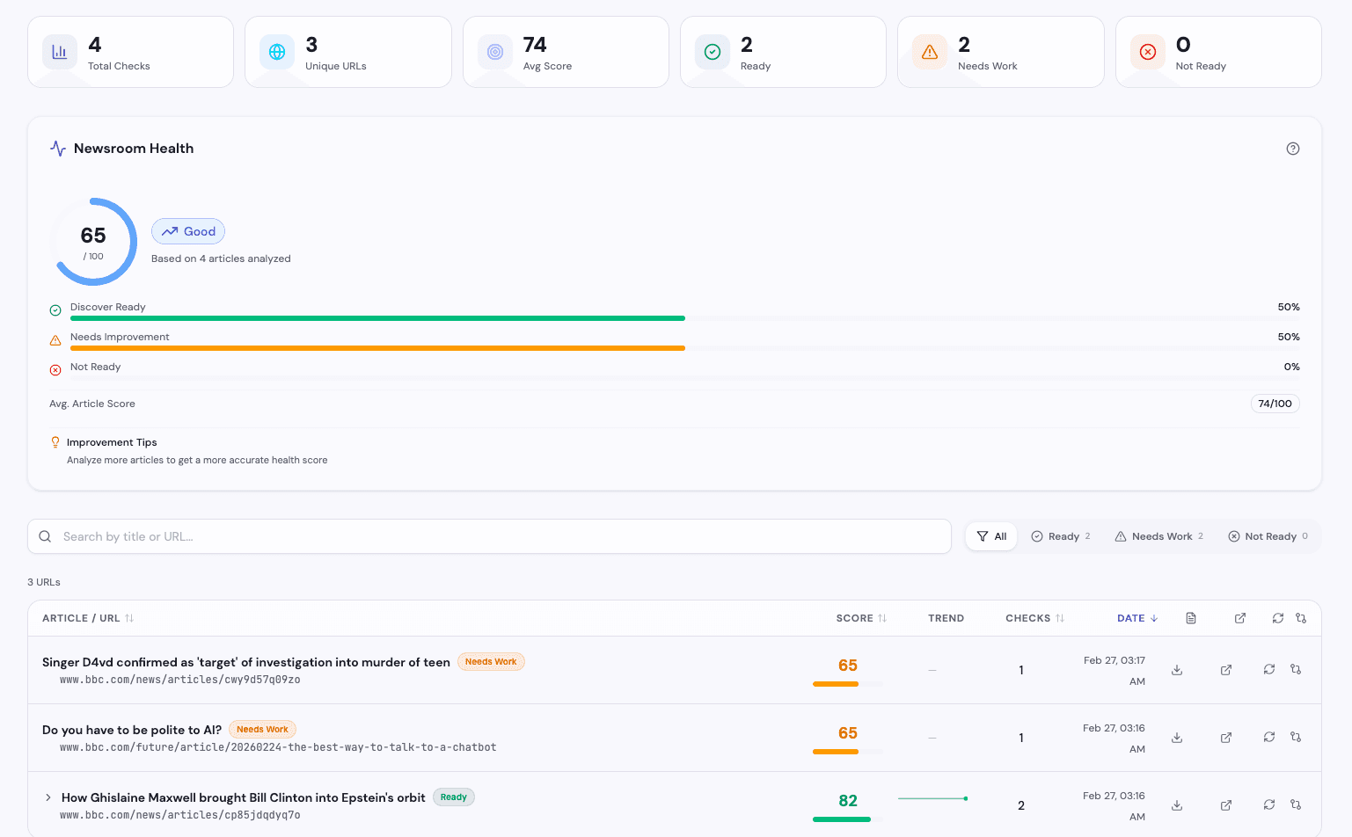Re-analyze the Ghislaine Maxwell article

click(x=1268, y=804)
